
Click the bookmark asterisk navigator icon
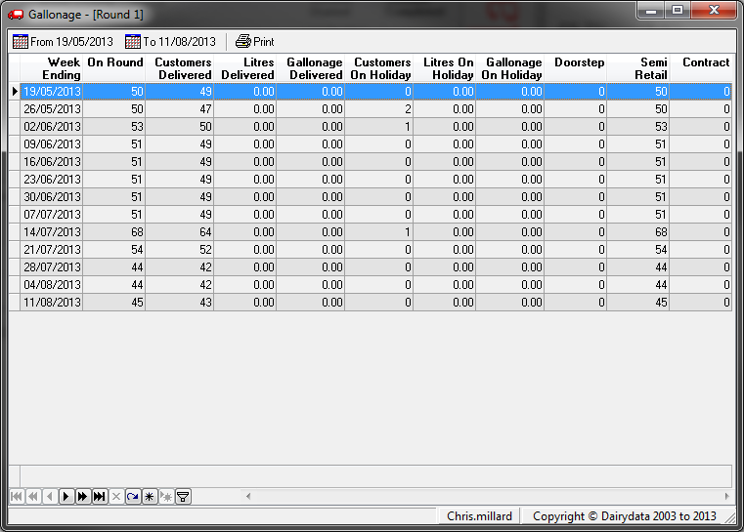coord(150,497)
